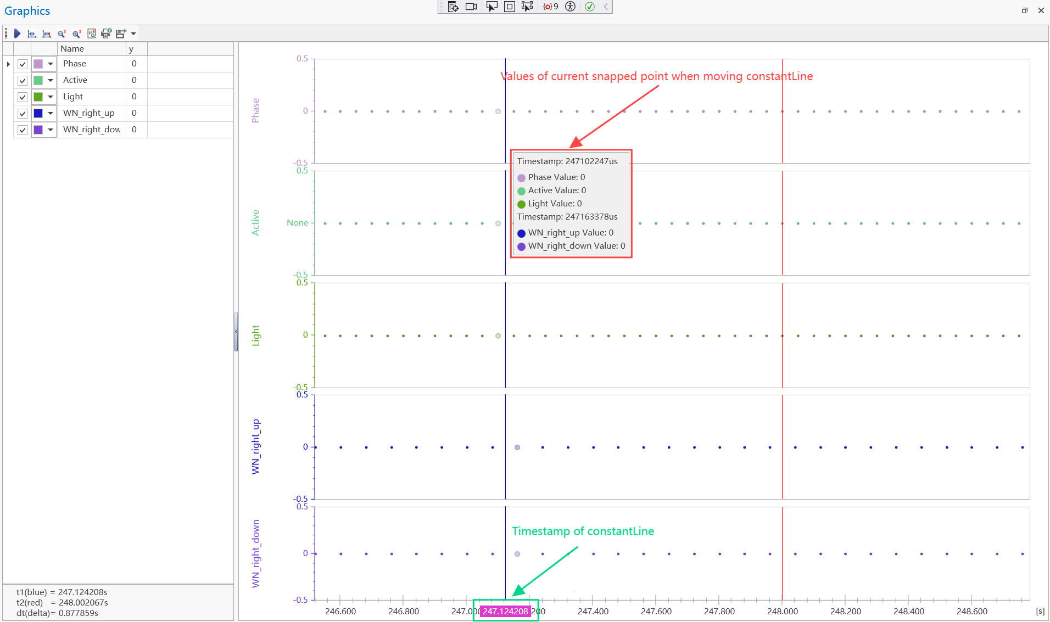The width and height of the screenshot is (1050, 622).
Task: Expand the WN_right_down color dropdown
Action: (51, 130)
